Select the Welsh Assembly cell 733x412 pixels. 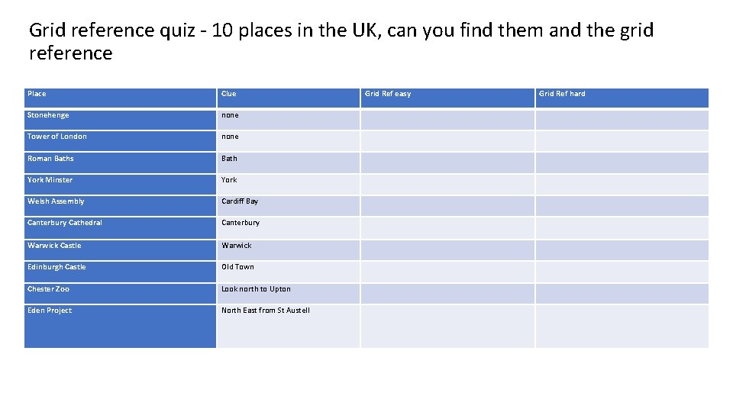click(56, 201)
